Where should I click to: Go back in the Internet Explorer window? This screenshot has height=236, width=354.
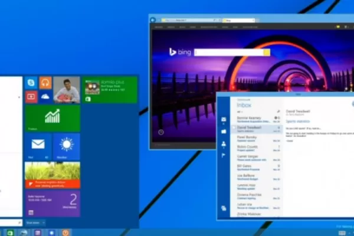153,20
